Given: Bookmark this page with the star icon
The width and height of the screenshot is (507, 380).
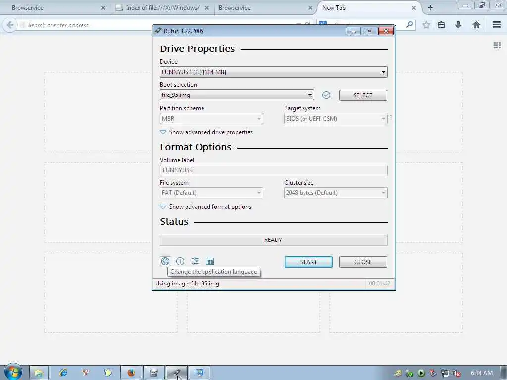Looking at the screenshot, I should coord(426,25).
